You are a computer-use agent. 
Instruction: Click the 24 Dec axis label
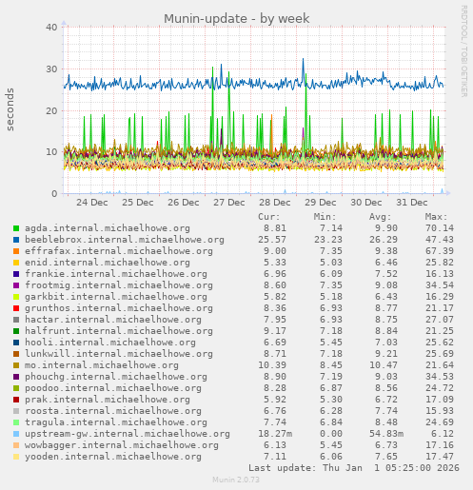tap(92, 203)
